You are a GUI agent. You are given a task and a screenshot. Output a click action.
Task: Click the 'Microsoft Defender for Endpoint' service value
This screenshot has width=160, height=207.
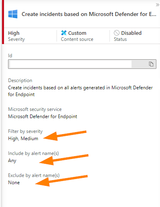tap(43, 117)
